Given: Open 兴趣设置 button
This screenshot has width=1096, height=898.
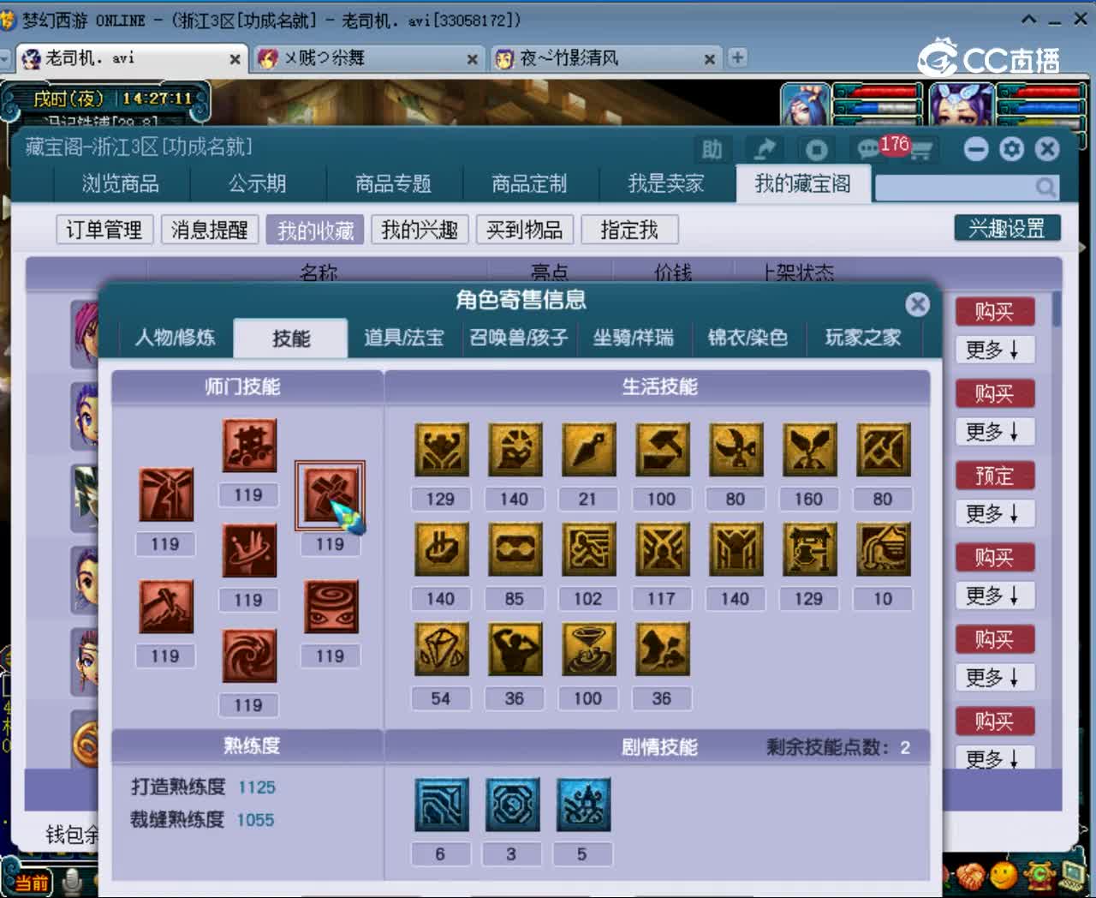Looking at the screenshot, I should click(x=1007, y=228).
